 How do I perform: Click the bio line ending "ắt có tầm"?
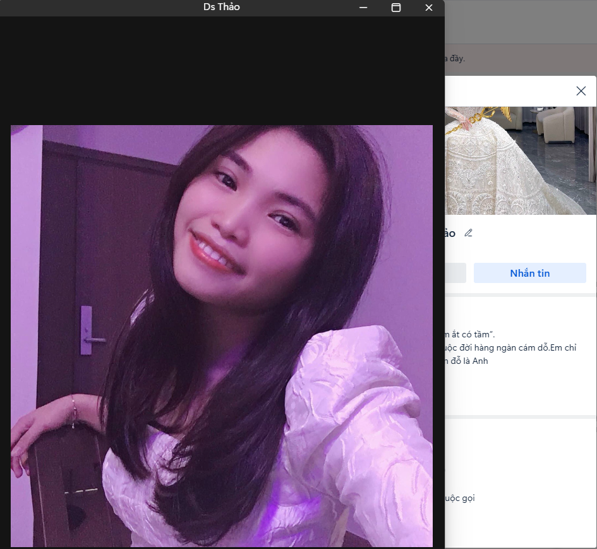point(470,334)
